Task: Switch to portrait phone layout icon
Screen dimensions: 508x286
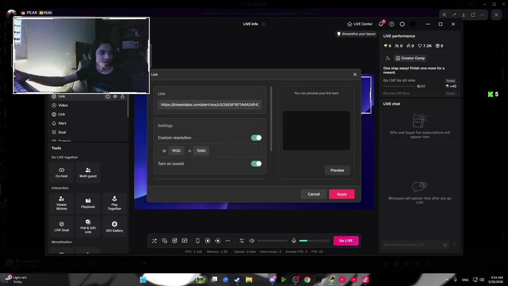Action: [198, 241]
